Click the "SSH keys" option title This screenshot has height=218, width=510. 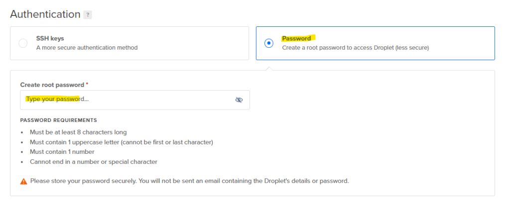click(50, 38)
